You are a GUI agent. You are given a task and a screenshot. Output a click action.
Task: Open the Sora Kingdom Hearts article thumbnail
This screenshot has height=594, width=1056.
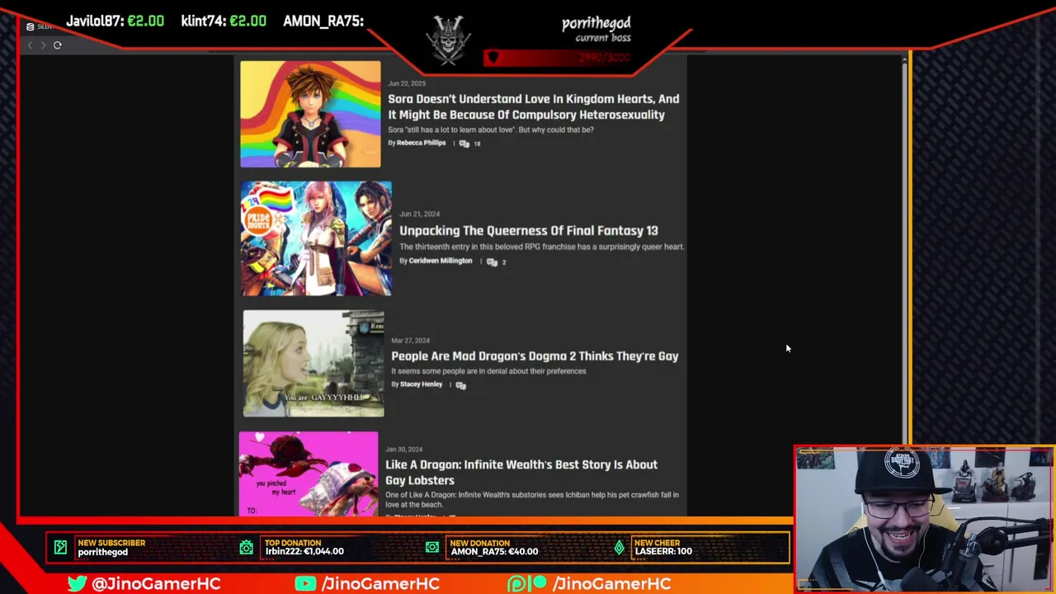310,114
